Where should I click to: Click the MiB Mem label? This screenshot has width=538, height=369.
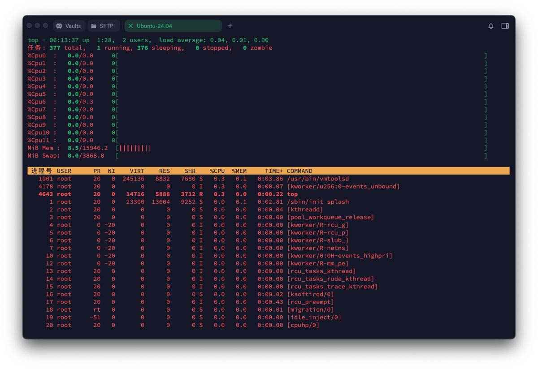pyautogui.click(x=40, y=148)
